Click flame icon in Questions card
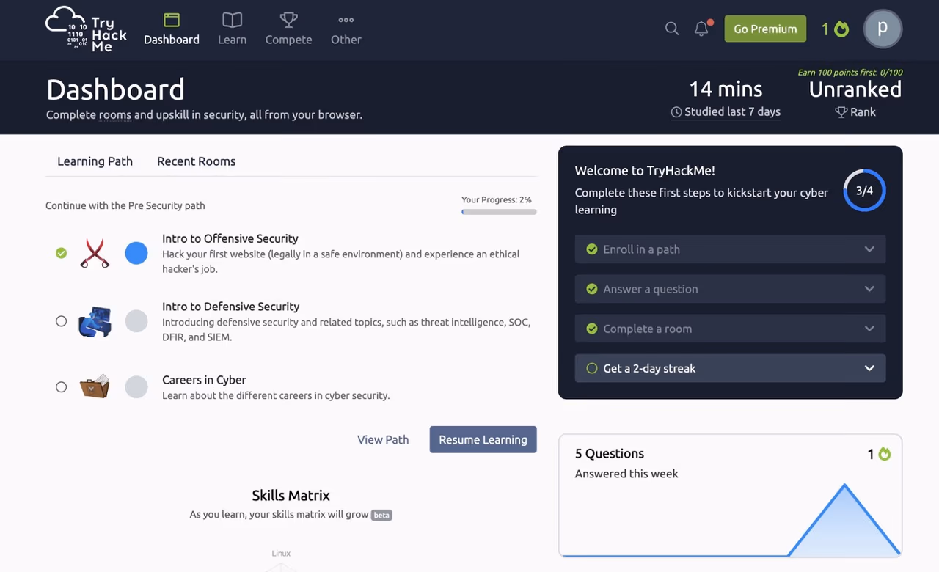The width and height of the screenshot is (939, 572). coord(885,454)
